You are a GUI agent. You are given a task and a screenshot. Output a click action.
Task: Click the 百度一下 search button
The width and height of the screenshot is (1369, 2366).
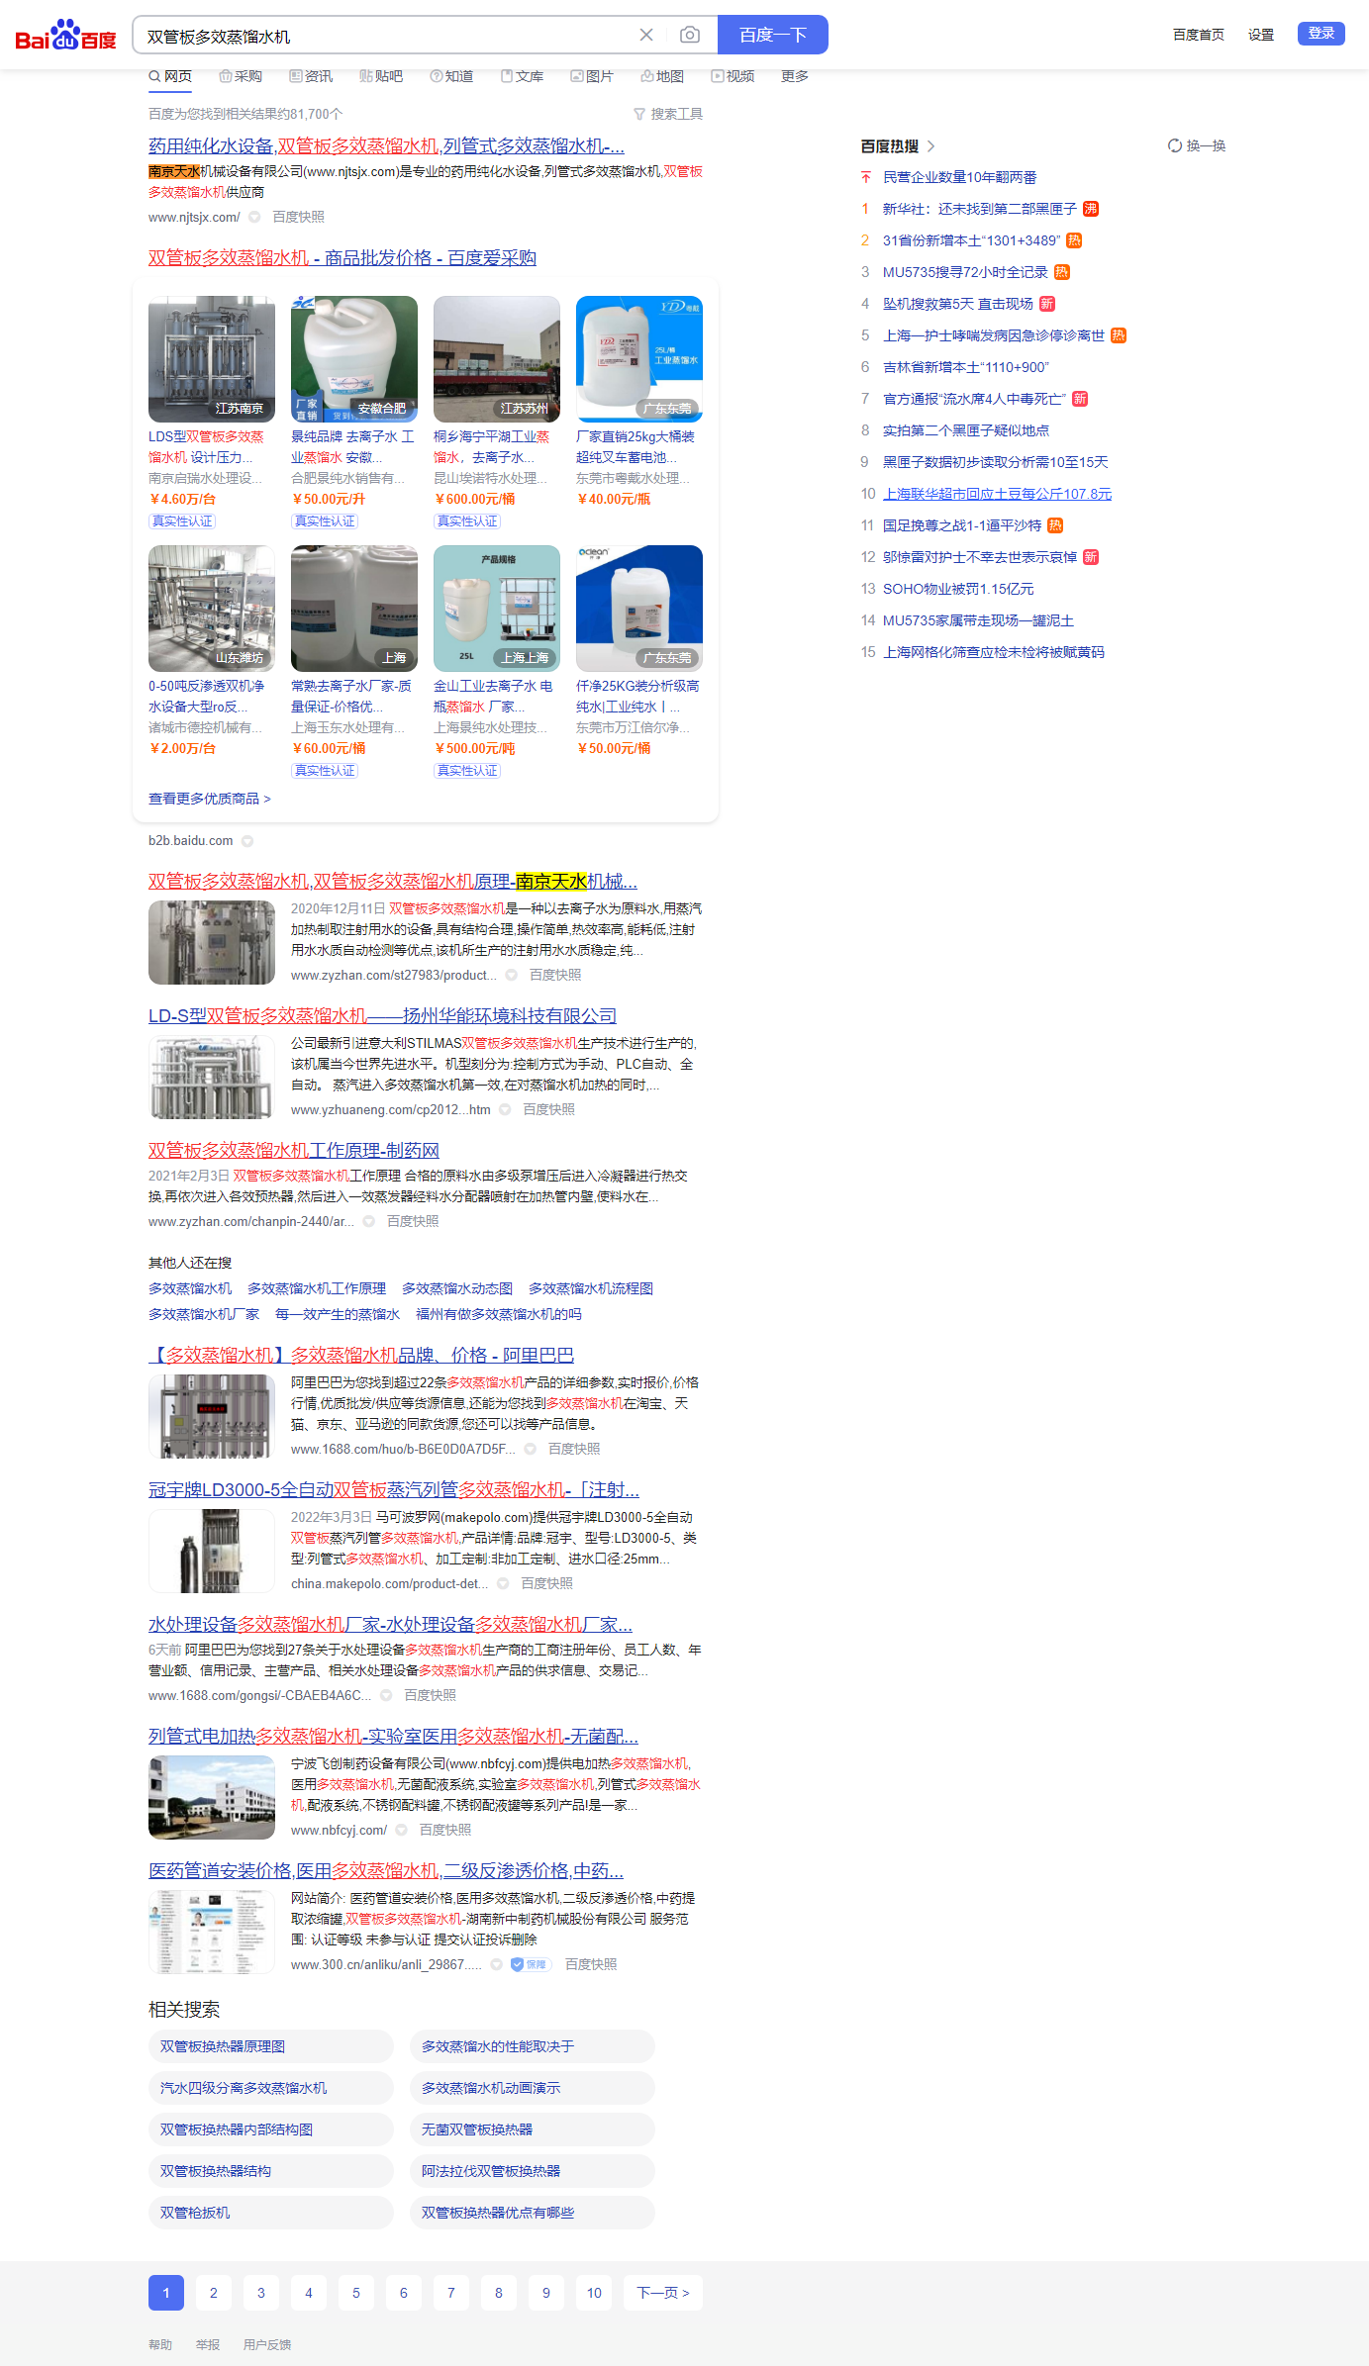click(x=772, y=35)
